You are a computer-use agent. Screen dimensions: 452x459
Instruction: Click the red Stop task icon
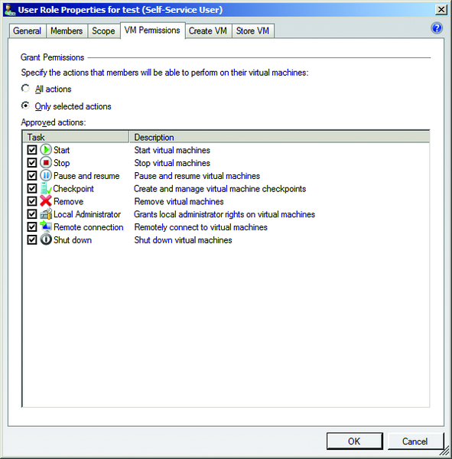click(46, 163)
